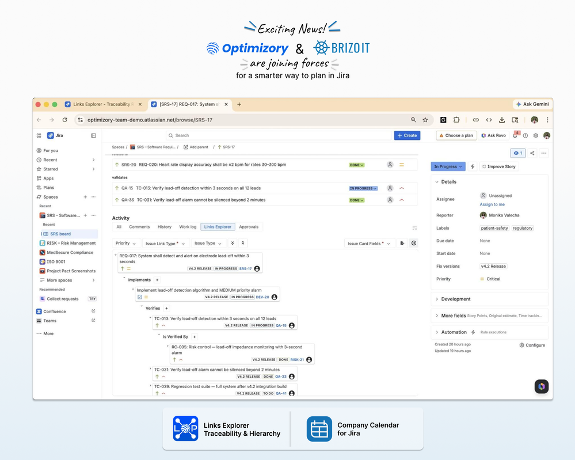Open the Rovo chat floating icon
575x460 pixels.
tap(541, 386)
